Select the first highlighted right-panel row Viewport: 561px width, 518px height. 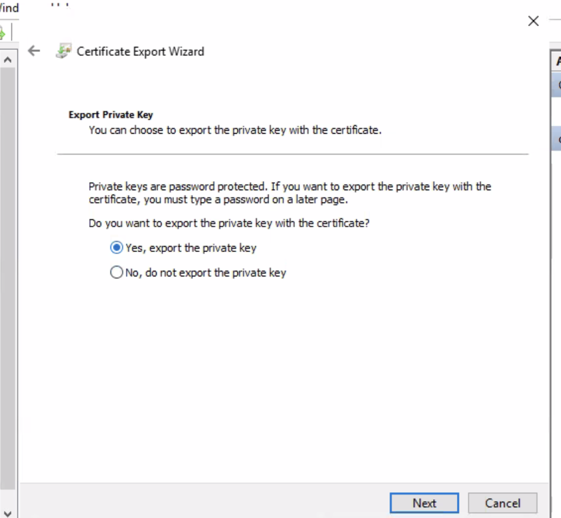(x=556, y=86)
